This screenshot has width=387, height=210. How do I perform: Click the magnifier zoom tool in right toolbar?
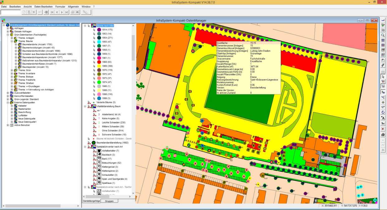click(383, 35)
